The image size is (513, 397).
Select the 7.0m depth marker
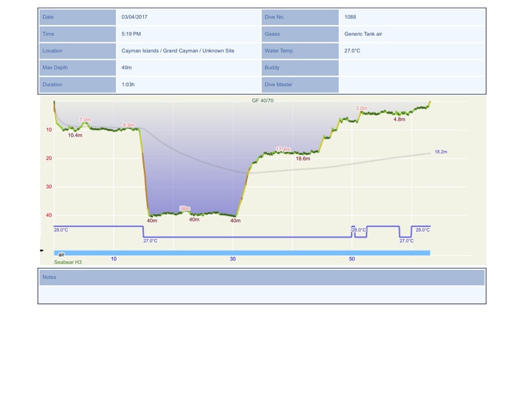(85, 119)
